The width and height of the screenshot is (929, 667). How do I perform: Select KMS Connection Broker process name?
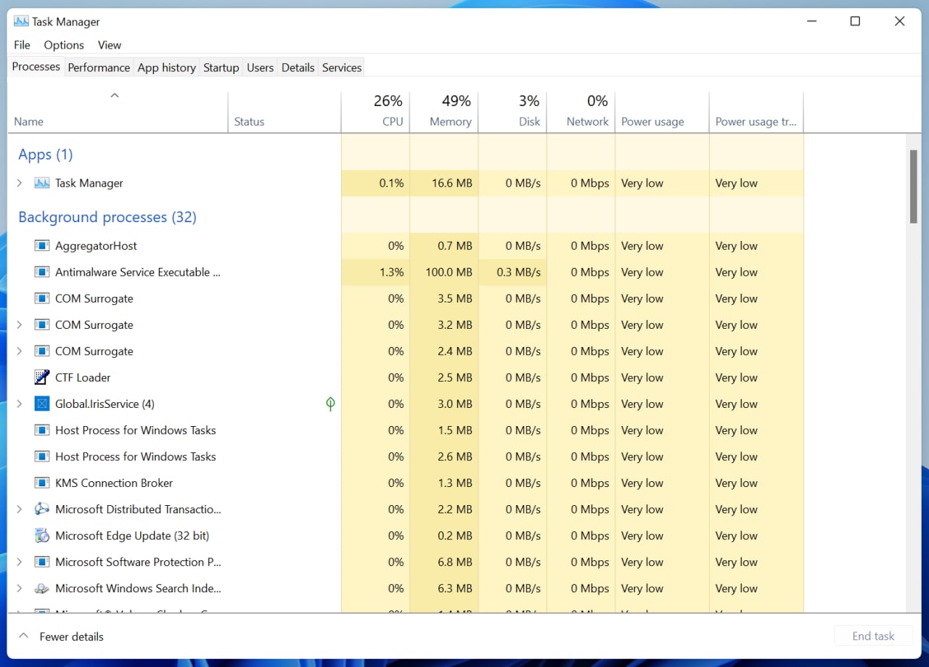(114, 483)
